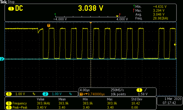Click the 3.294 V maximum value

pos(159,10)
